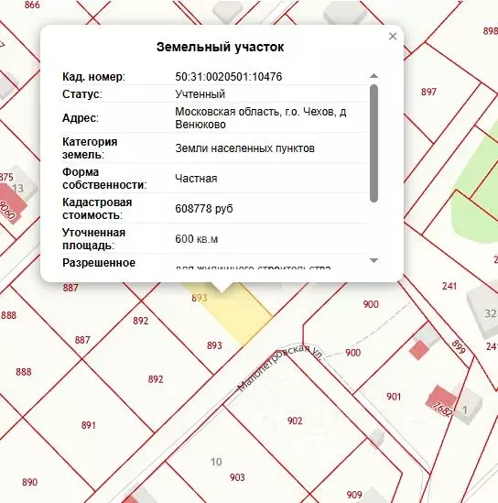Viewport: 498px width, 503px height.
Task: Click the small red building near parcel 900
Action: 419,350
